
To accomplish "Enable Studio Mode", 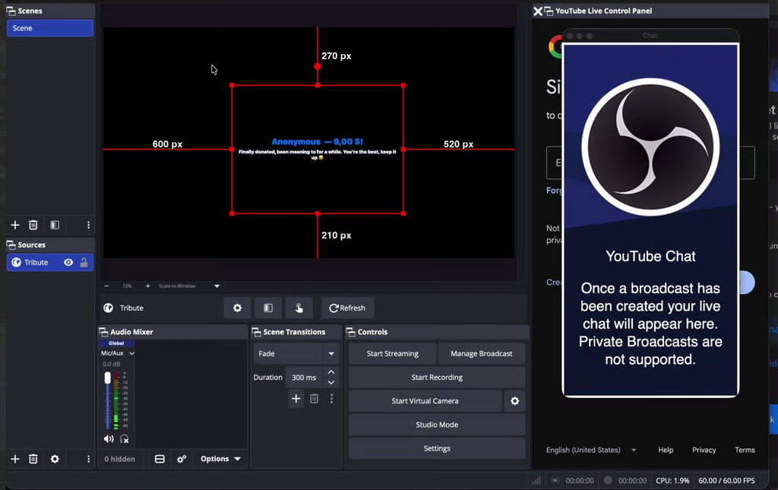I will (437, 425).
